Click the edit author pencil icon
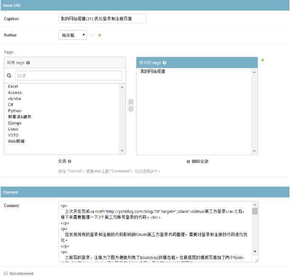 (92, 35)
